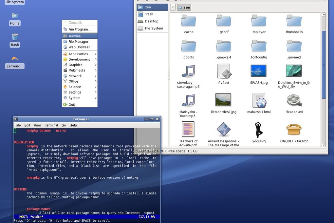The image size is (334, 223).
Task: Open the Terminal window's View menu
Action: pos(37,125)
